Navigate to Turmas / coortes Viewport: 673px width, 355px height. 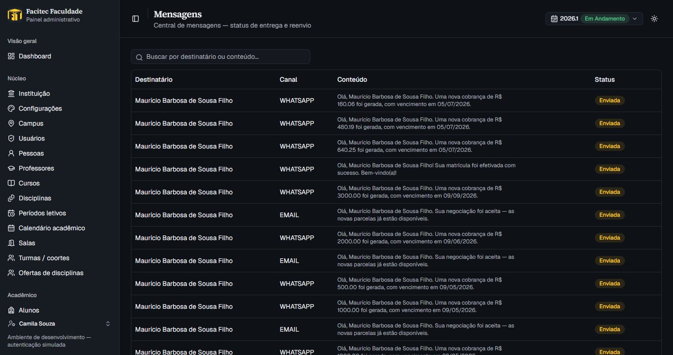coord(59,258)
